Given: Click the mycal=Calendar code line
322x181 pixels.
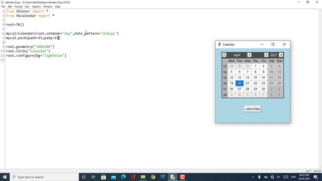Looking at the screenshot, I should click(x=62, y=33).
